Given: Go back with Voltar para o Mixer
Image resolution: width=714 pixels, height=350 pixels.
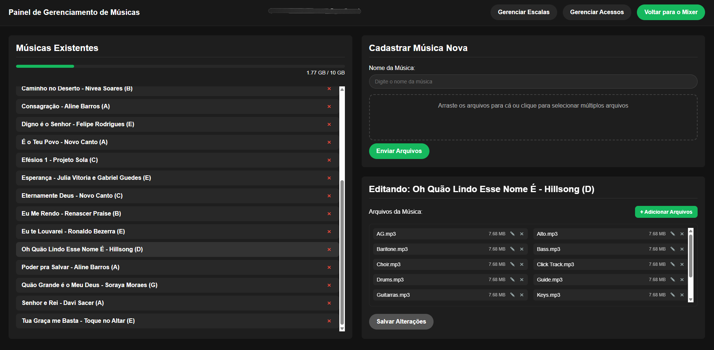Looking at the screenshot, I should pyautogui.click(x=670, y=12).
